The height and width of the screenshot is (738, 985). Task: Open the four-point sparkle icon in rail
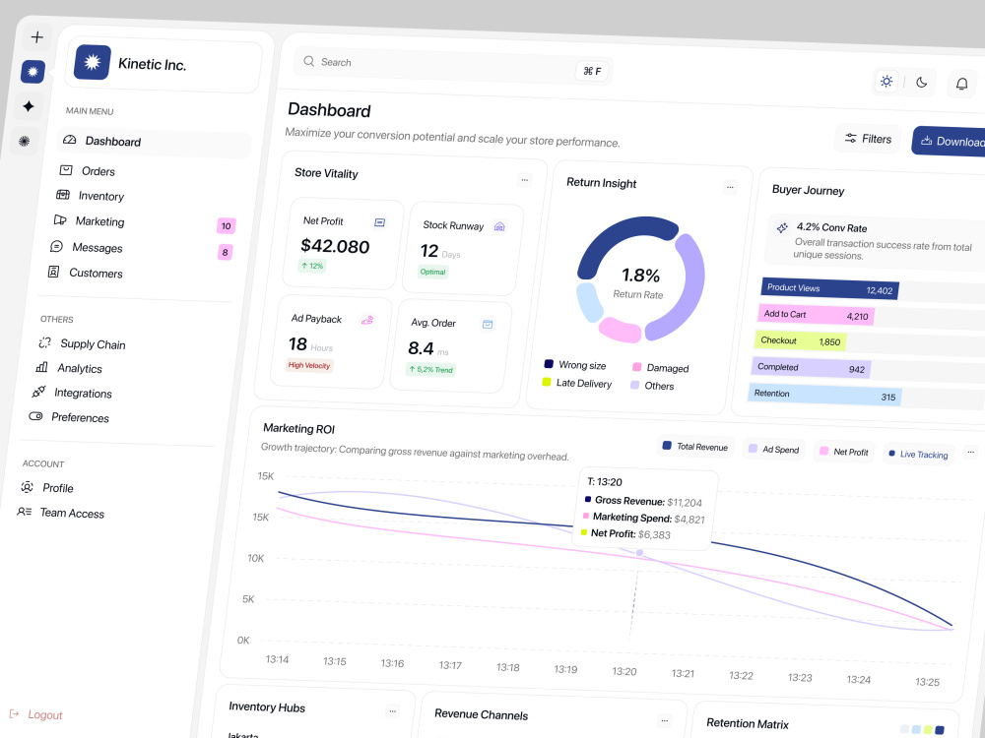29,106
